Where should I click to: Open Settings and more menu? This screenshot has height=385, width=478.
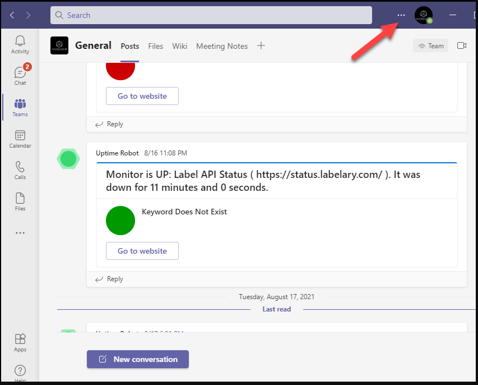click(401, 15)
